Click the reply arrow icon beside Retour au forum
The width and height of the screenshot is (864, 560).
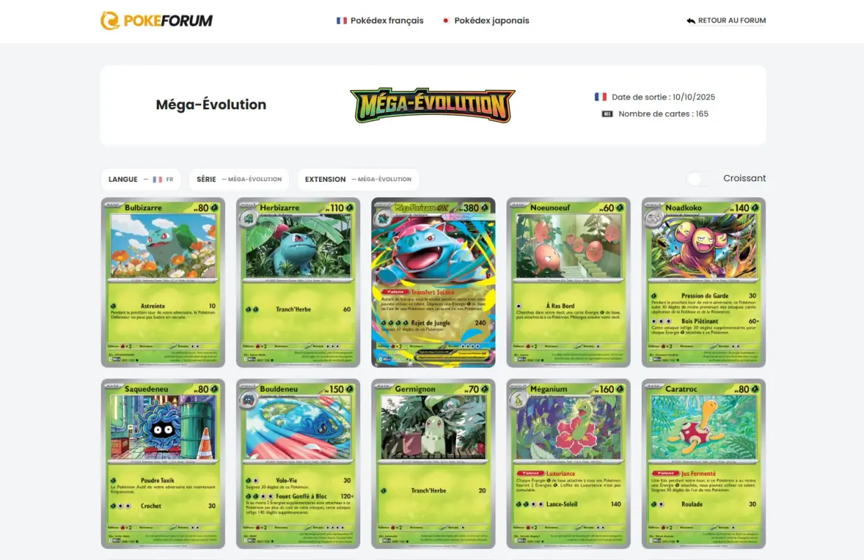(x=691, y=21)
